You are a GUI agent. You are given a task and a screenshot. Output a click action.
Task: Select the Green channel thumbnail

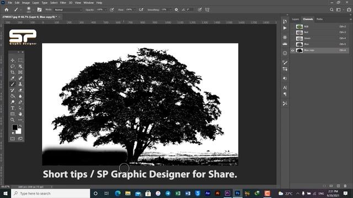[299, 38]
